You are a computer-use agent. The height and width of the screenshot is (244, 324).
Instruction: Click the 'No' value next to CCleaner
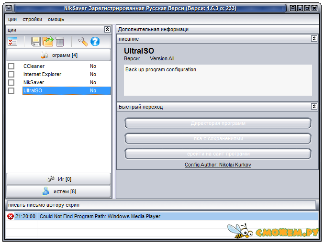(x=93, y=66)
